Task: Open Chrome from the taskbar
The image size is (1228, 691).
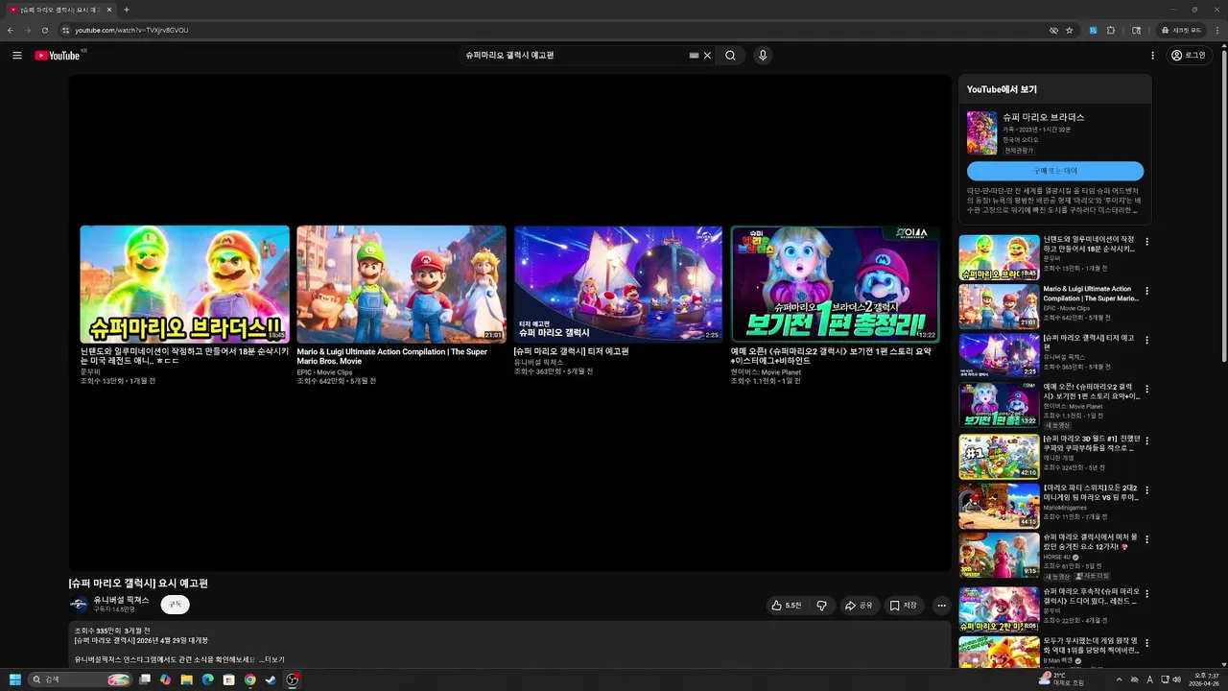Action: coord(249,679)
